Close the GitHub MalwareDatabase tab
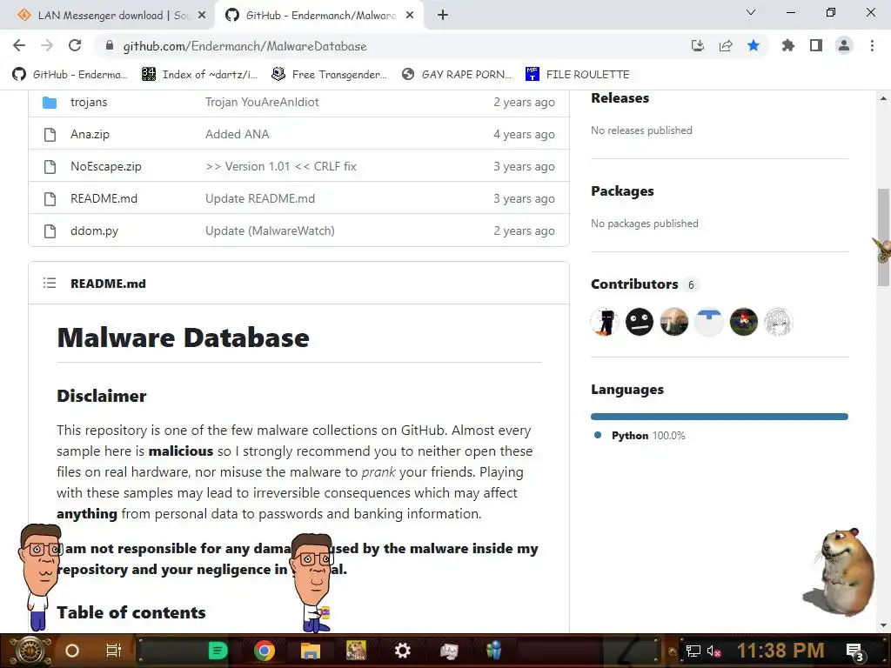 (x=410, y=16)
